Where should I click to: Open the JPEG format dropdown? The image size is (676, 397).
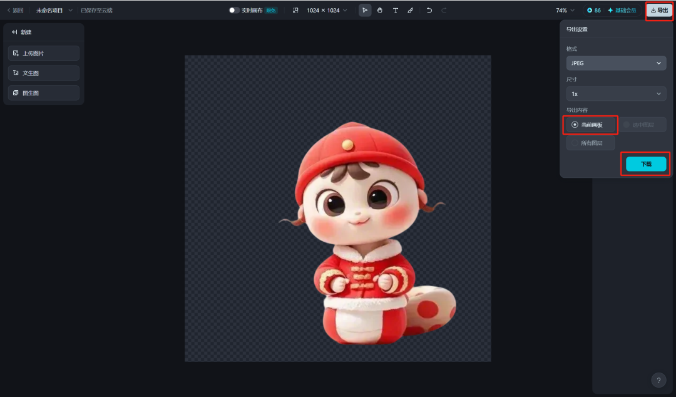click(x=616, y=63)
